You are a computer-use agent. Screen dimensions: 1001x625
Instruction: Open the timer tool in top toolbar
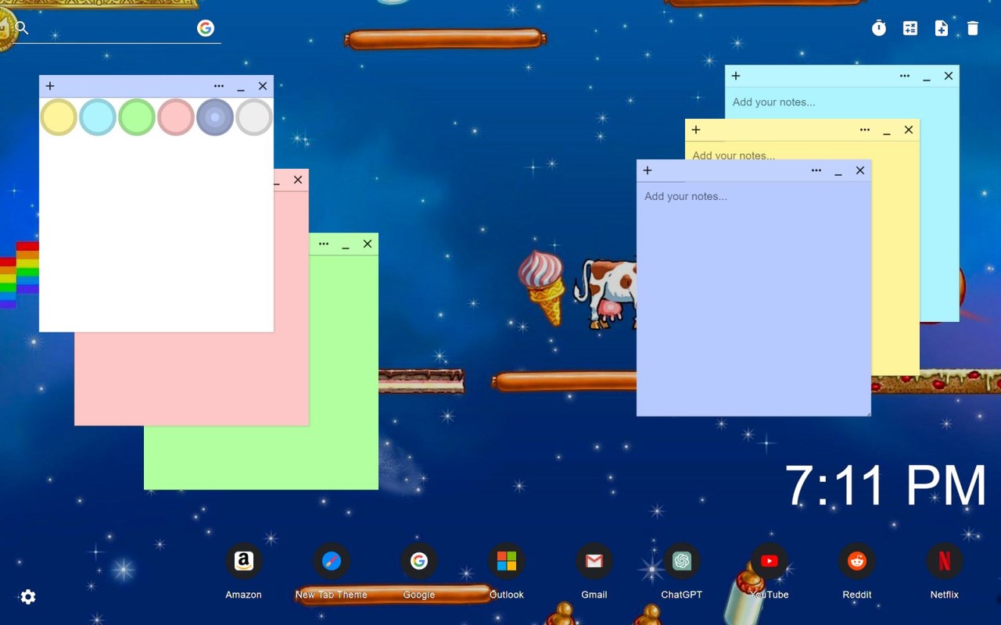[x=879, y=28]
